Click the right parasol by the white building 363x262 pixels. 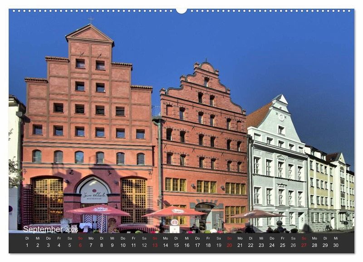pyautogui.click(x=257, y=213)
